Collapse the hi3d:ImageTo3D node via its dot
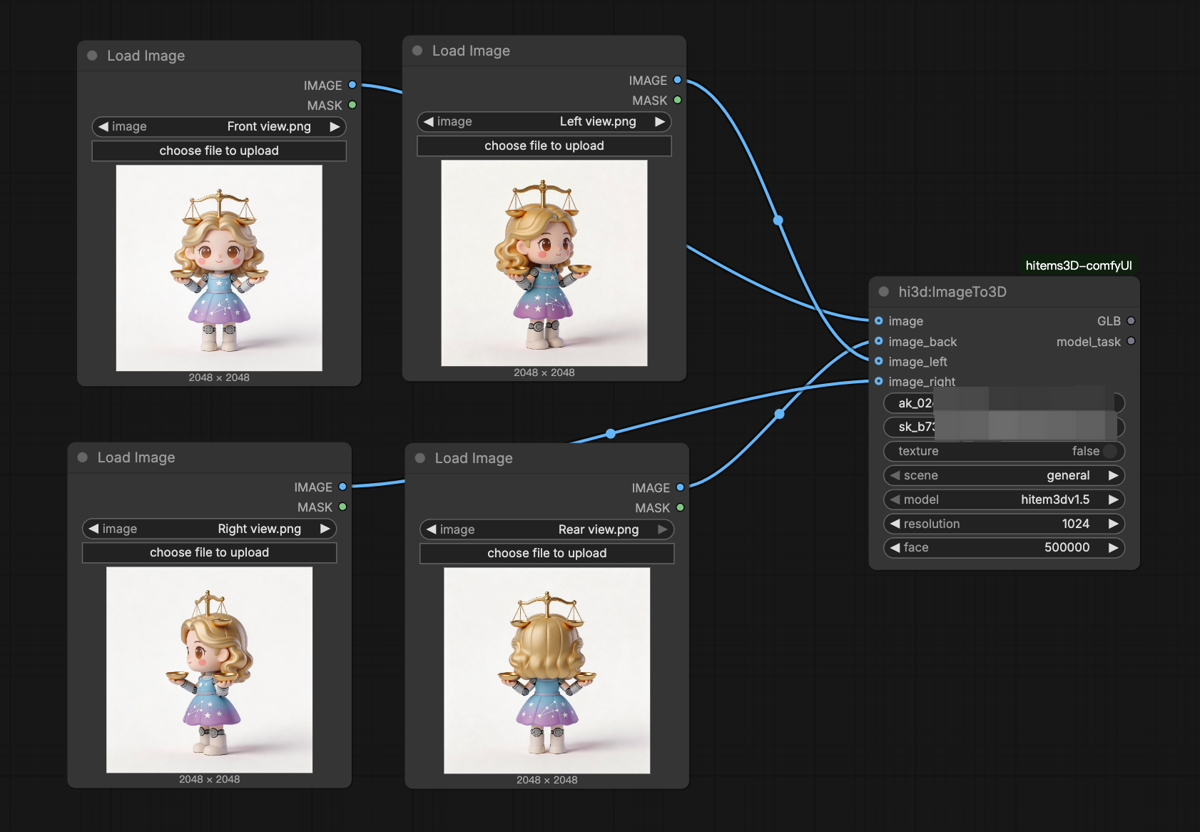 (884, 292)
